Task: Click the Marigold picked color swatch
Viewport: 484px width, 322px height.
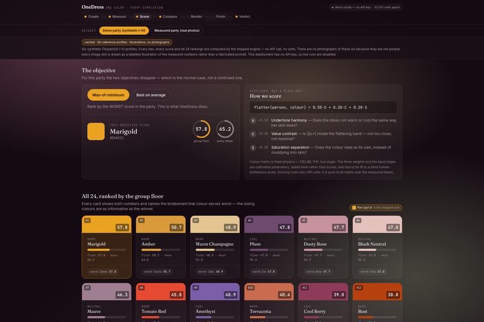Action: pyautogui.click(x=96, y=131)
